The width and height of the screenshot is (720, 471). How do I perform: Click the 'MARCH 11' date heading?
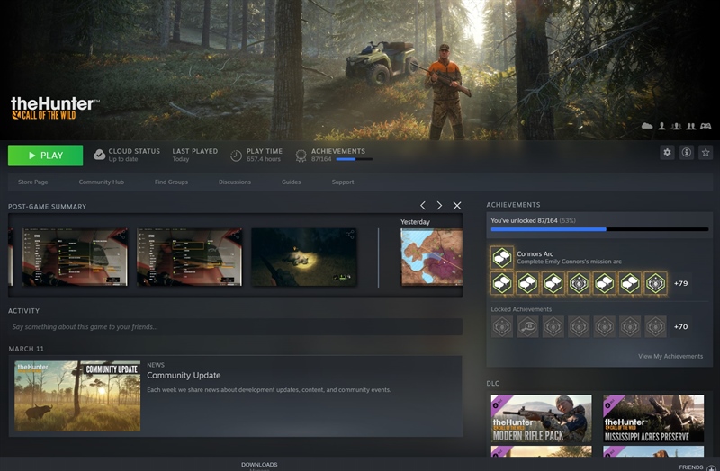pyautogui.click(x=26, y=349)
